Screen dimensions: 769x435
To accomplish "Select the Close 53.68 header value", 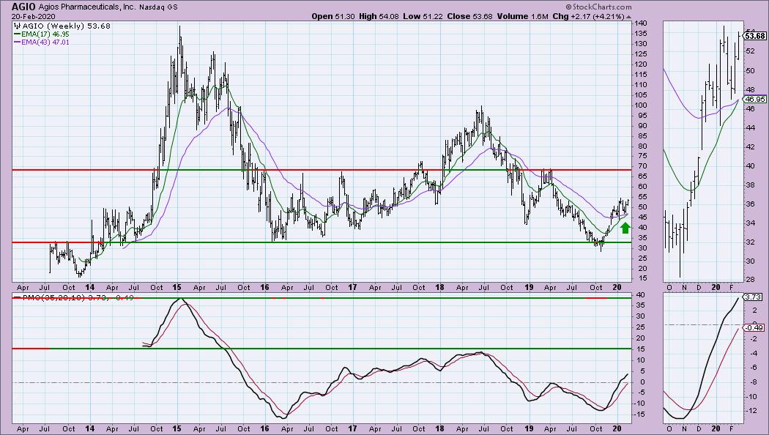I will click(x=469, y=16).
